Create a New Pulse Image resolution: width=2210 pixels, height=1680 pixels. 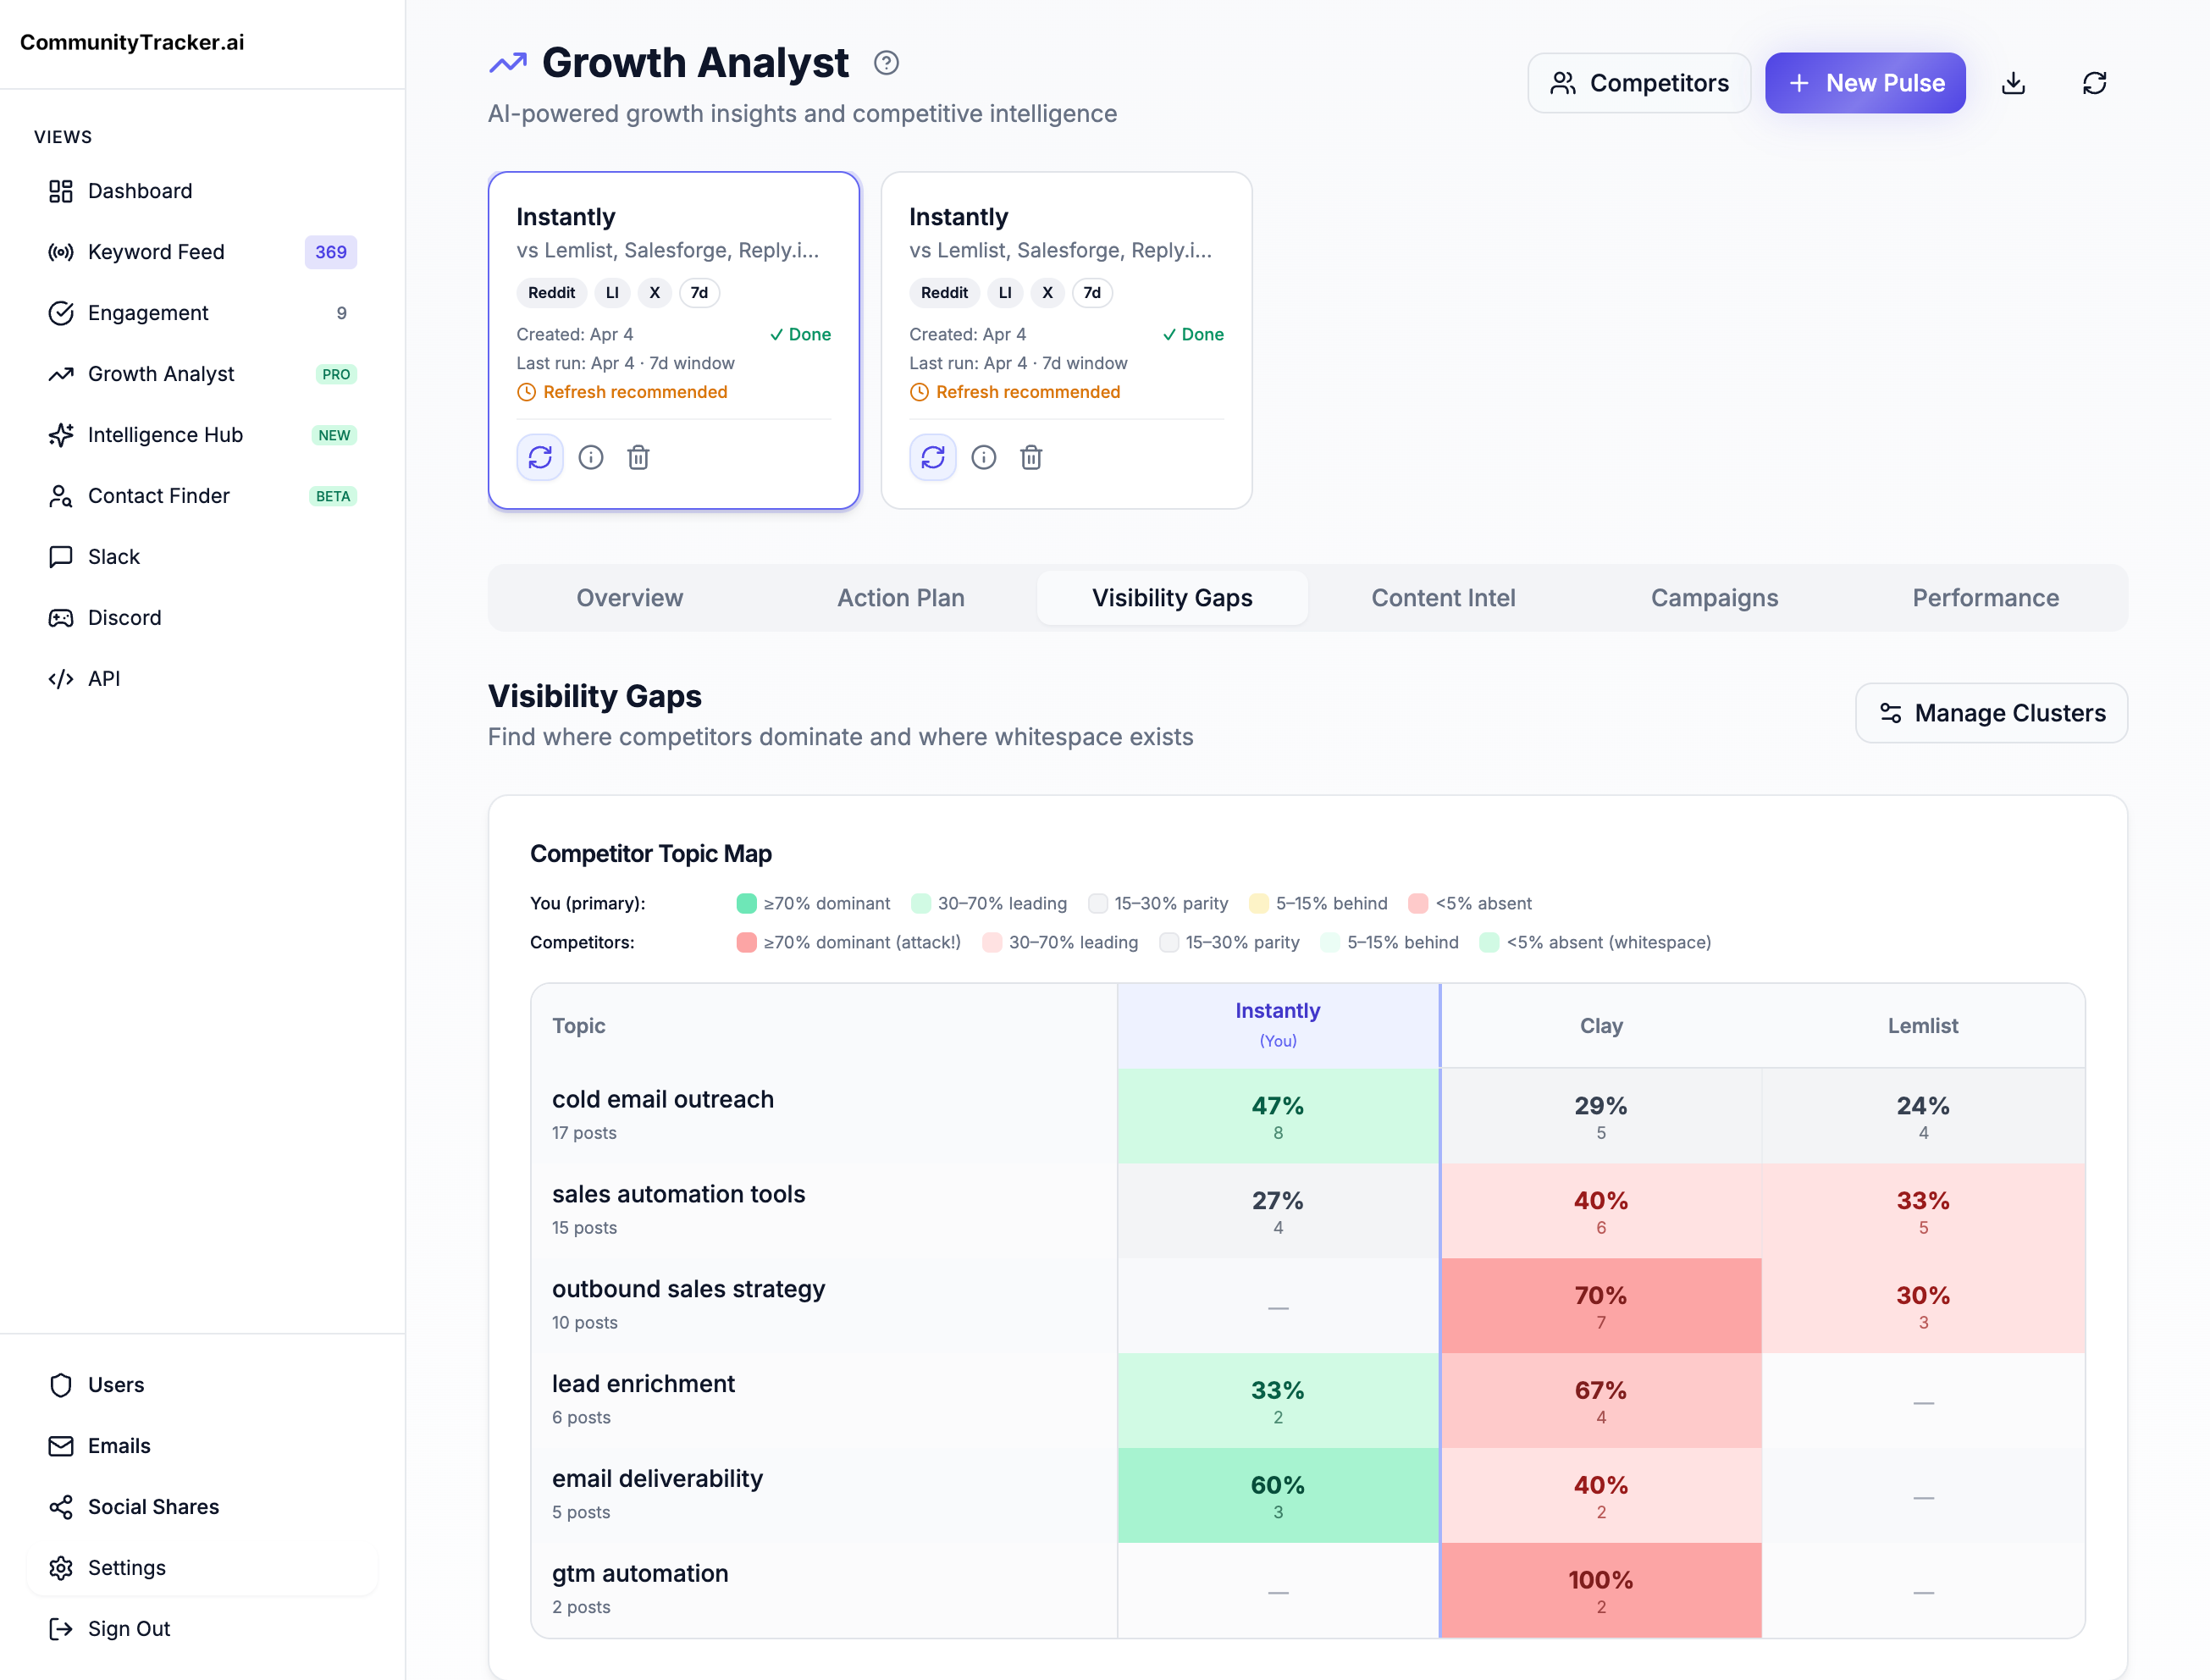click(x=1865, y=83)
